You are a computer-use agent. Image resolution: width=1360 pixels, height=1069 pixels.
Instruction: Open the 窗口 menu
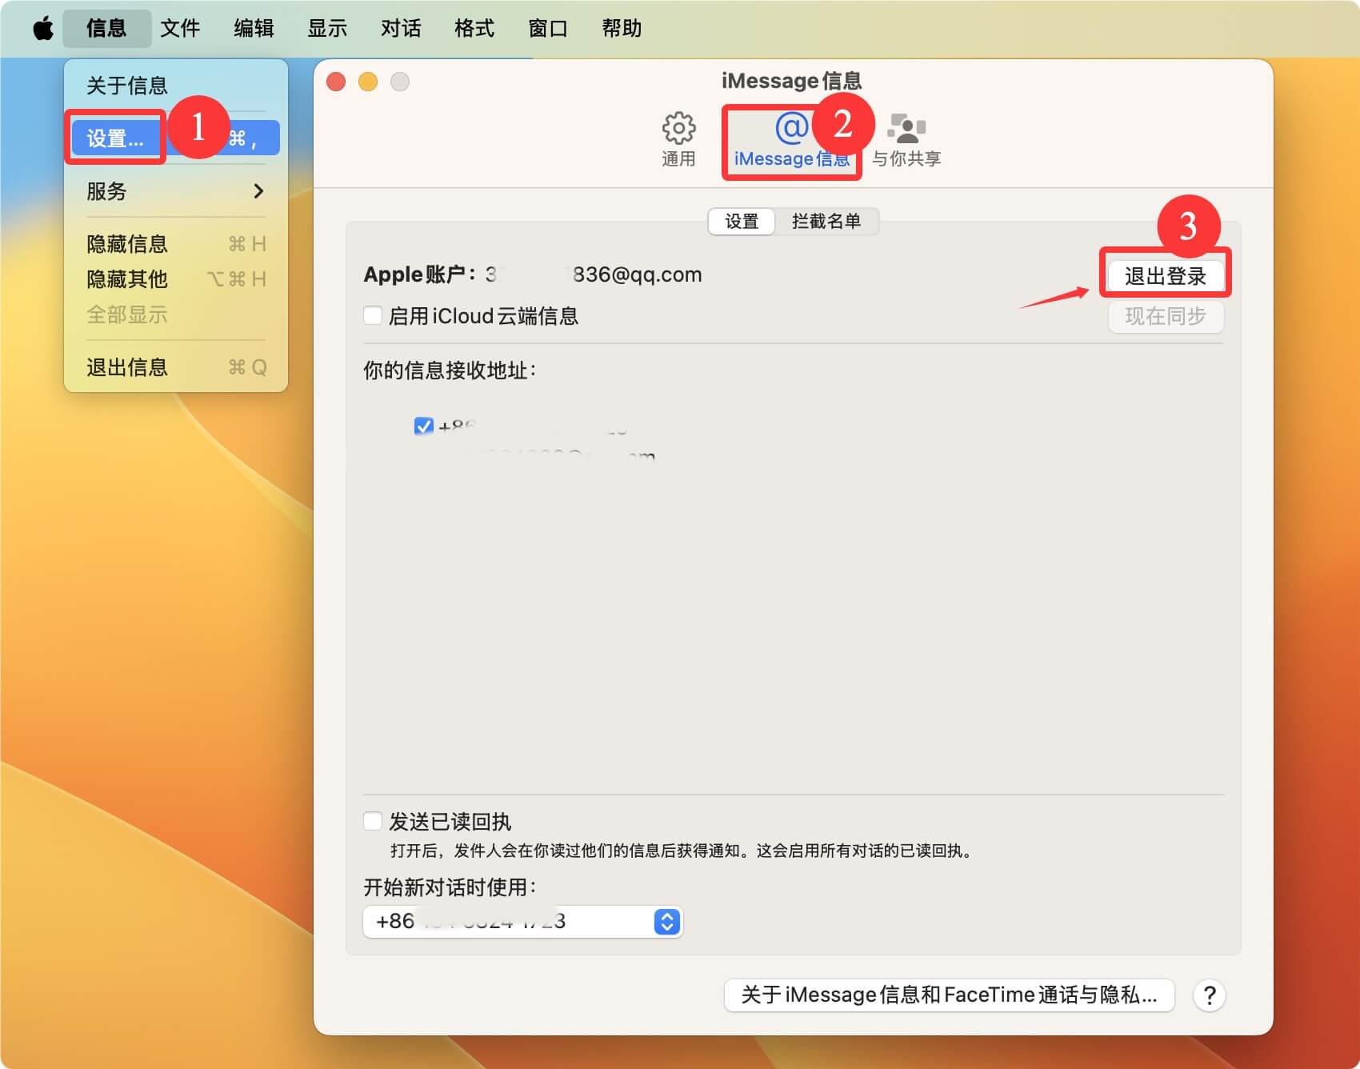pos(547,27)
